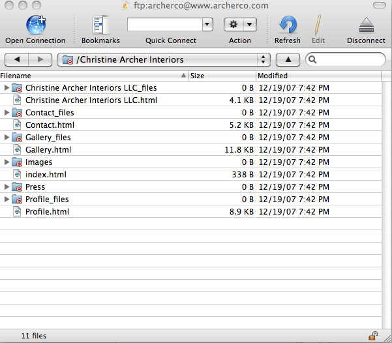Image resolution: width=392 pixels, height=343 pixels.
Task: Click the 4.1 KB size value
Action: point(241,100)
